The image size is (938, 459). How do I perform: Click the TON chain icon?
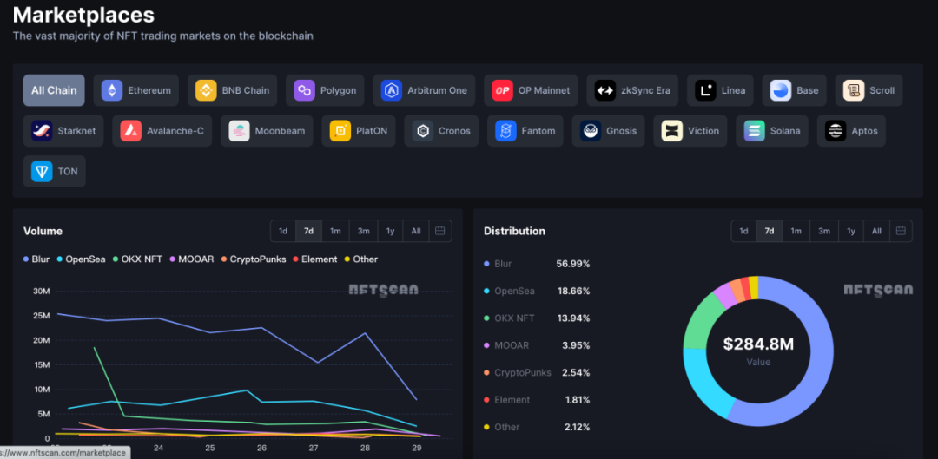click(x=42, y=172)
